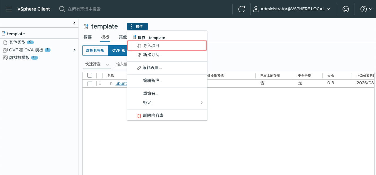
Task: Choose 重命名... from the menu
Action: pos(167,93)
